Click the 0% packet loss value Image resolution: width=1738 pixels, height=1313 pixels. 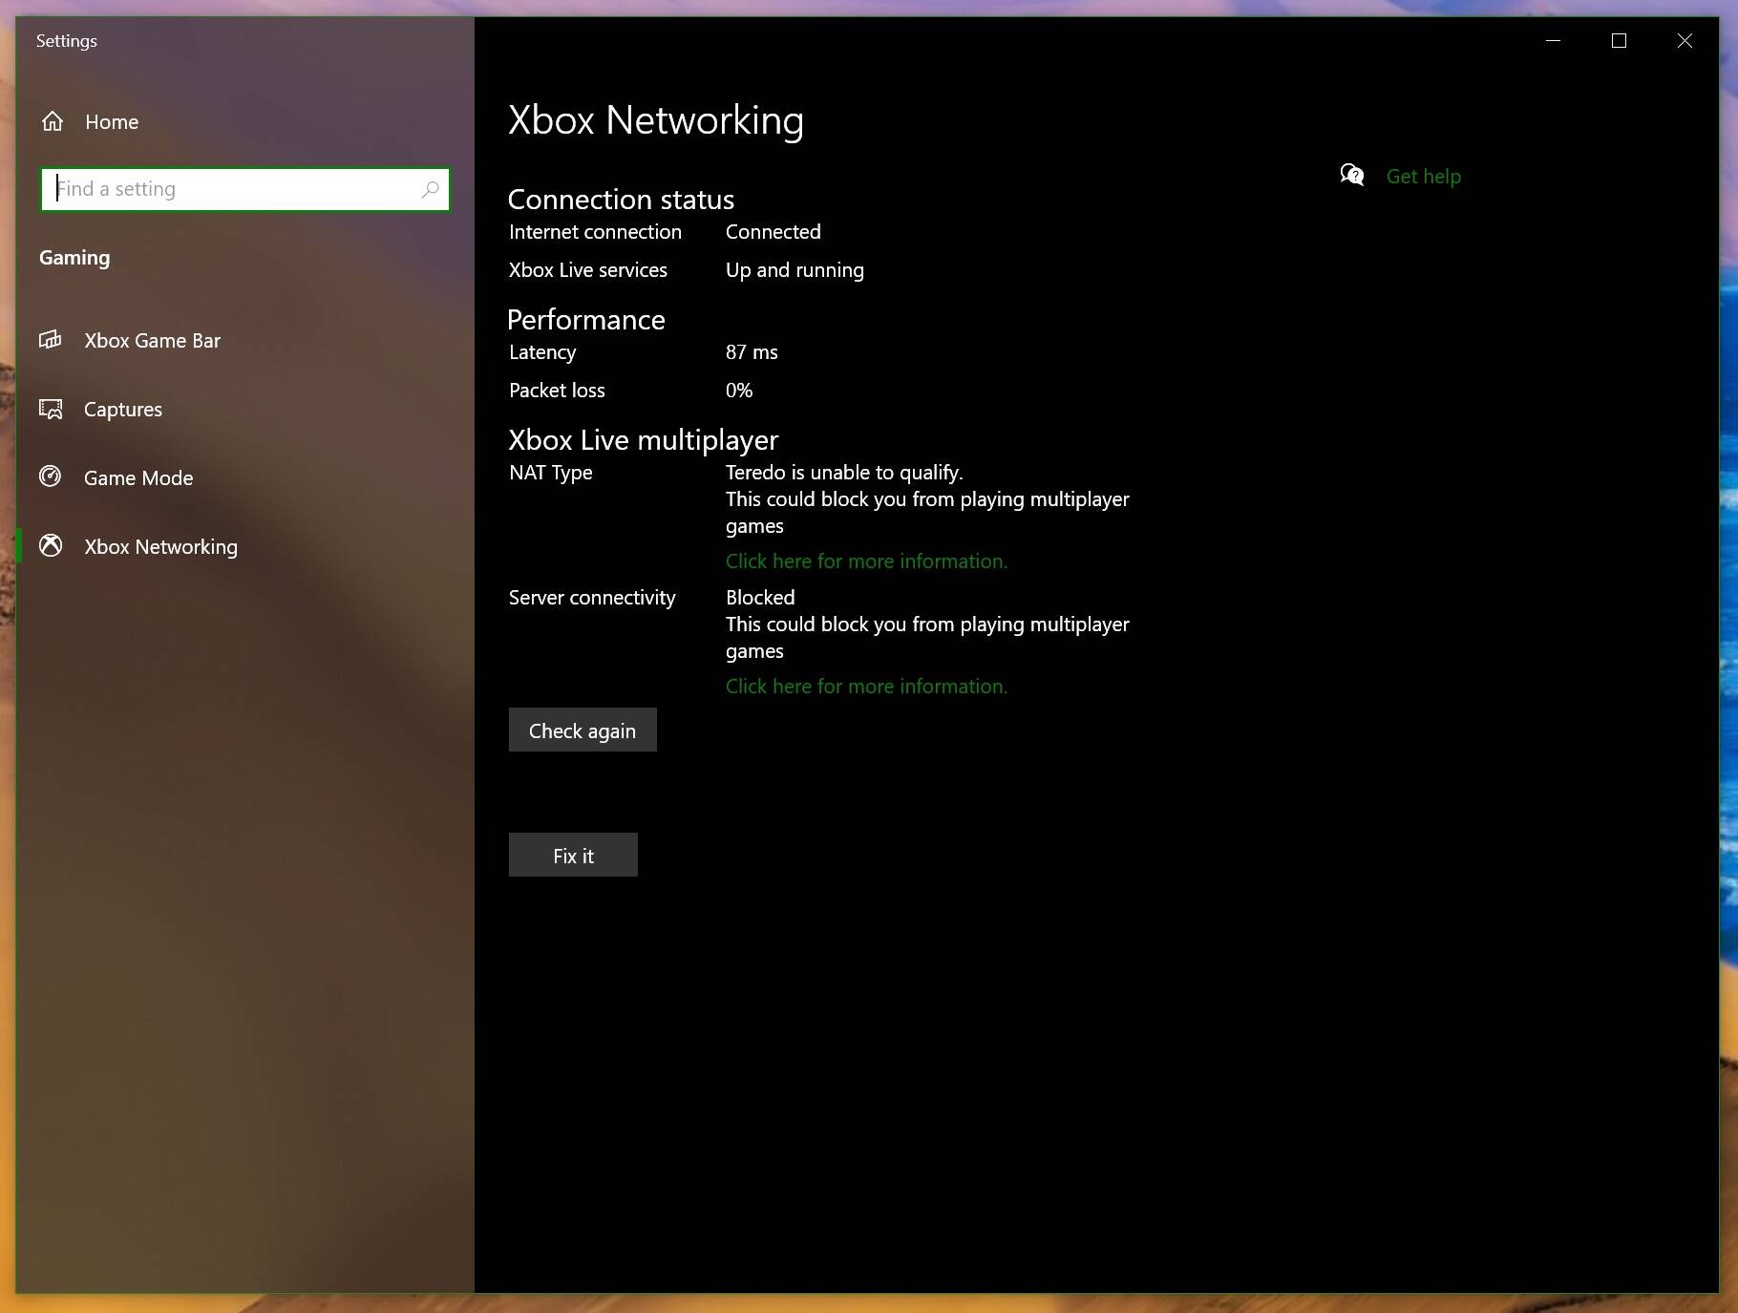pyautogui.click(x=739, y=391)
